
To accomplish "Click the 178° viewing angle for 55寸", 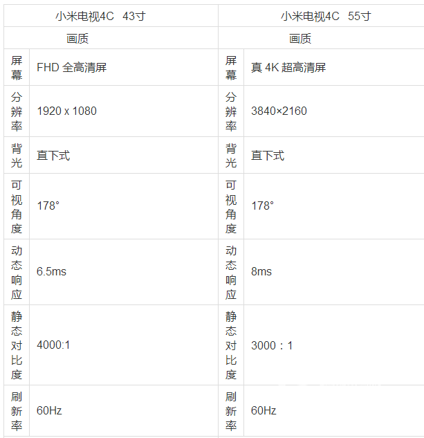I will (x=262, y=206).
